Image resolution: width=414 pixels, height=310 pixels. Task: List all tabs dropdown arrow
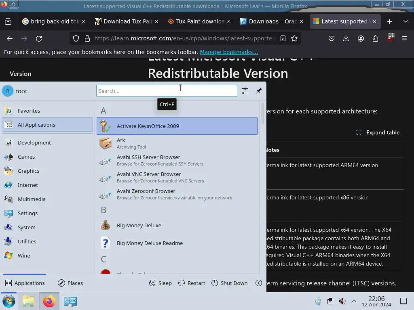click(406, 21)
